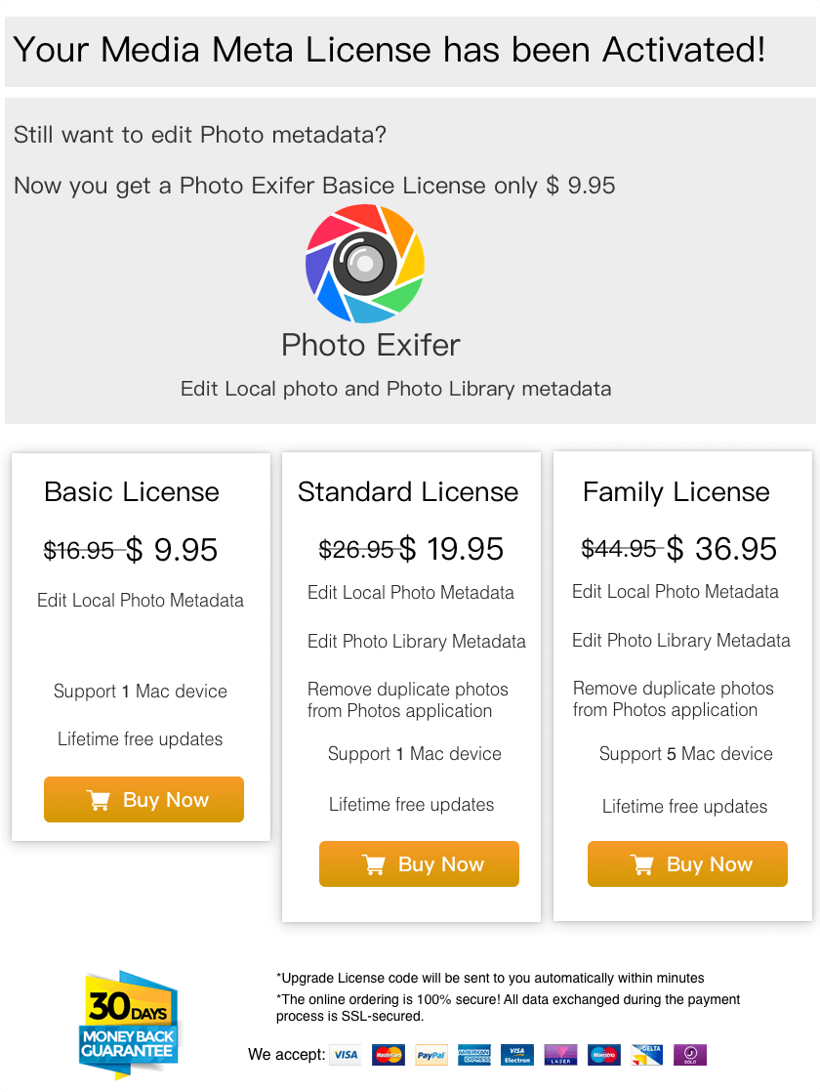Click the purple Solo card icon
Screen dimensions: 820x1092
click(x=690, y=1054)
